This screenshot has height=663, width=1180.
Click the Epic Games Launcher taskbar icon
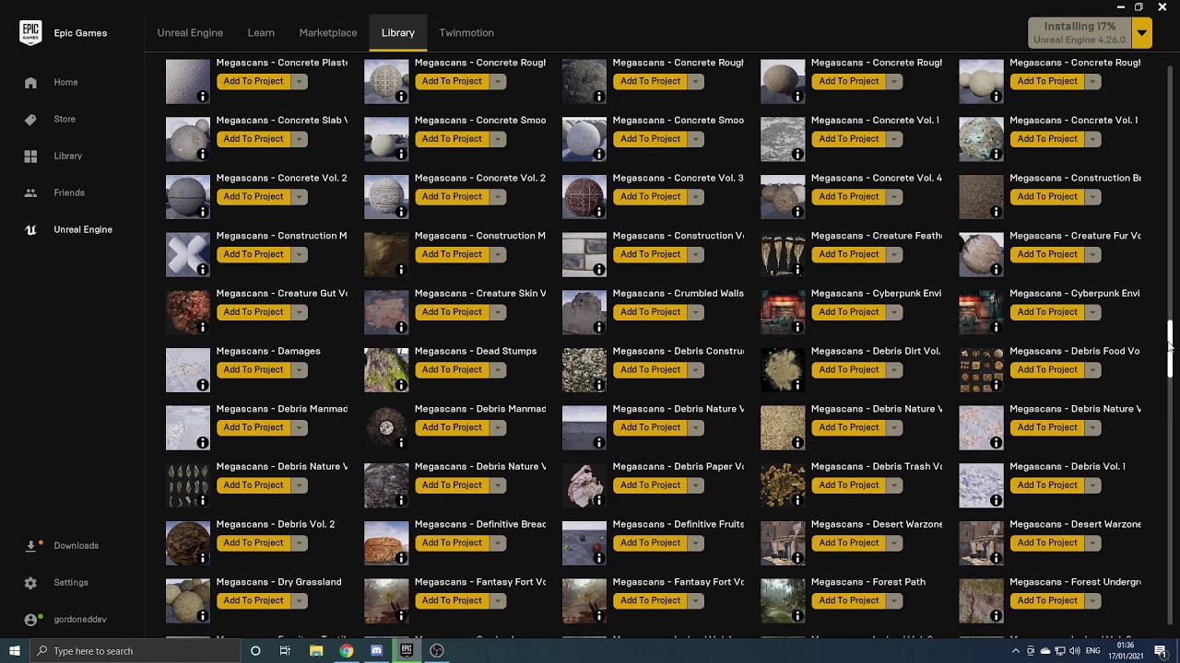coord(407,651)
